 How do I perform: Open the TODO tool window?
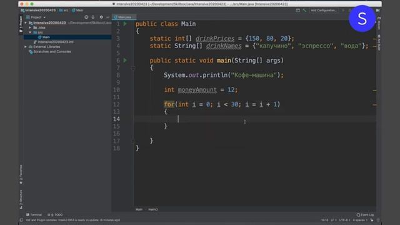pos(55,215)
